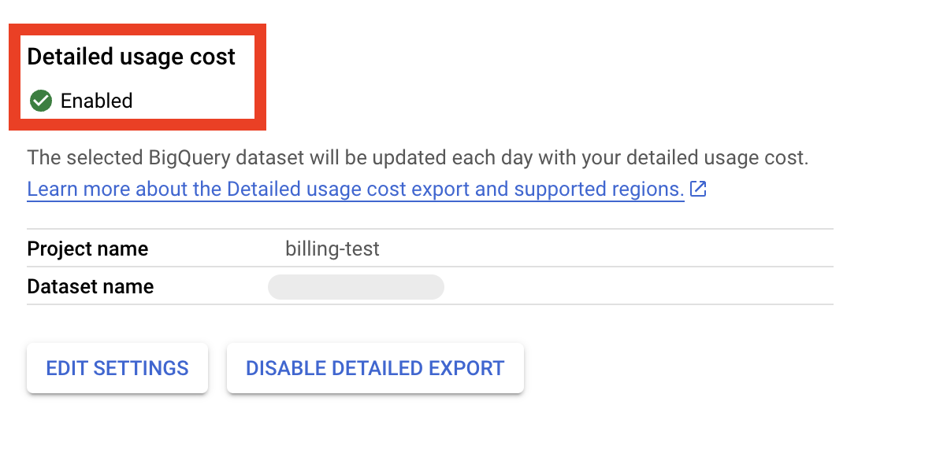Select the billing-test project value
936x464 pixels.
point(332,249)
